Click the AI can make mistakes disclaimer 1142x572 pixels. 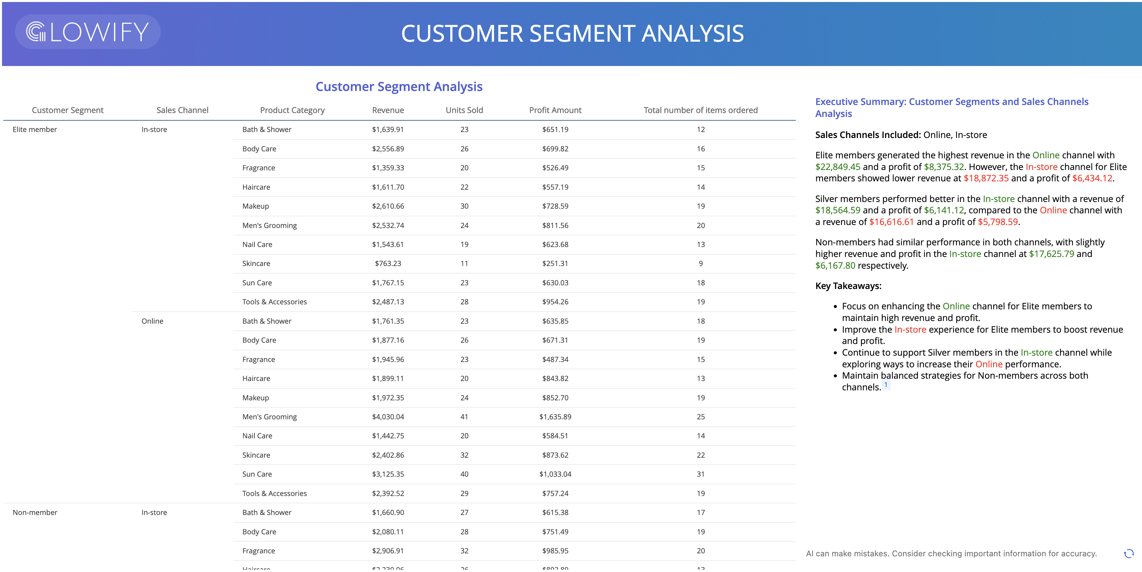(951, 553)
